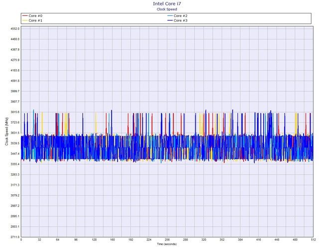Click the 64 x-axis time tick
The width and height of the screenshot is (334, 250).
pos(58,240)
